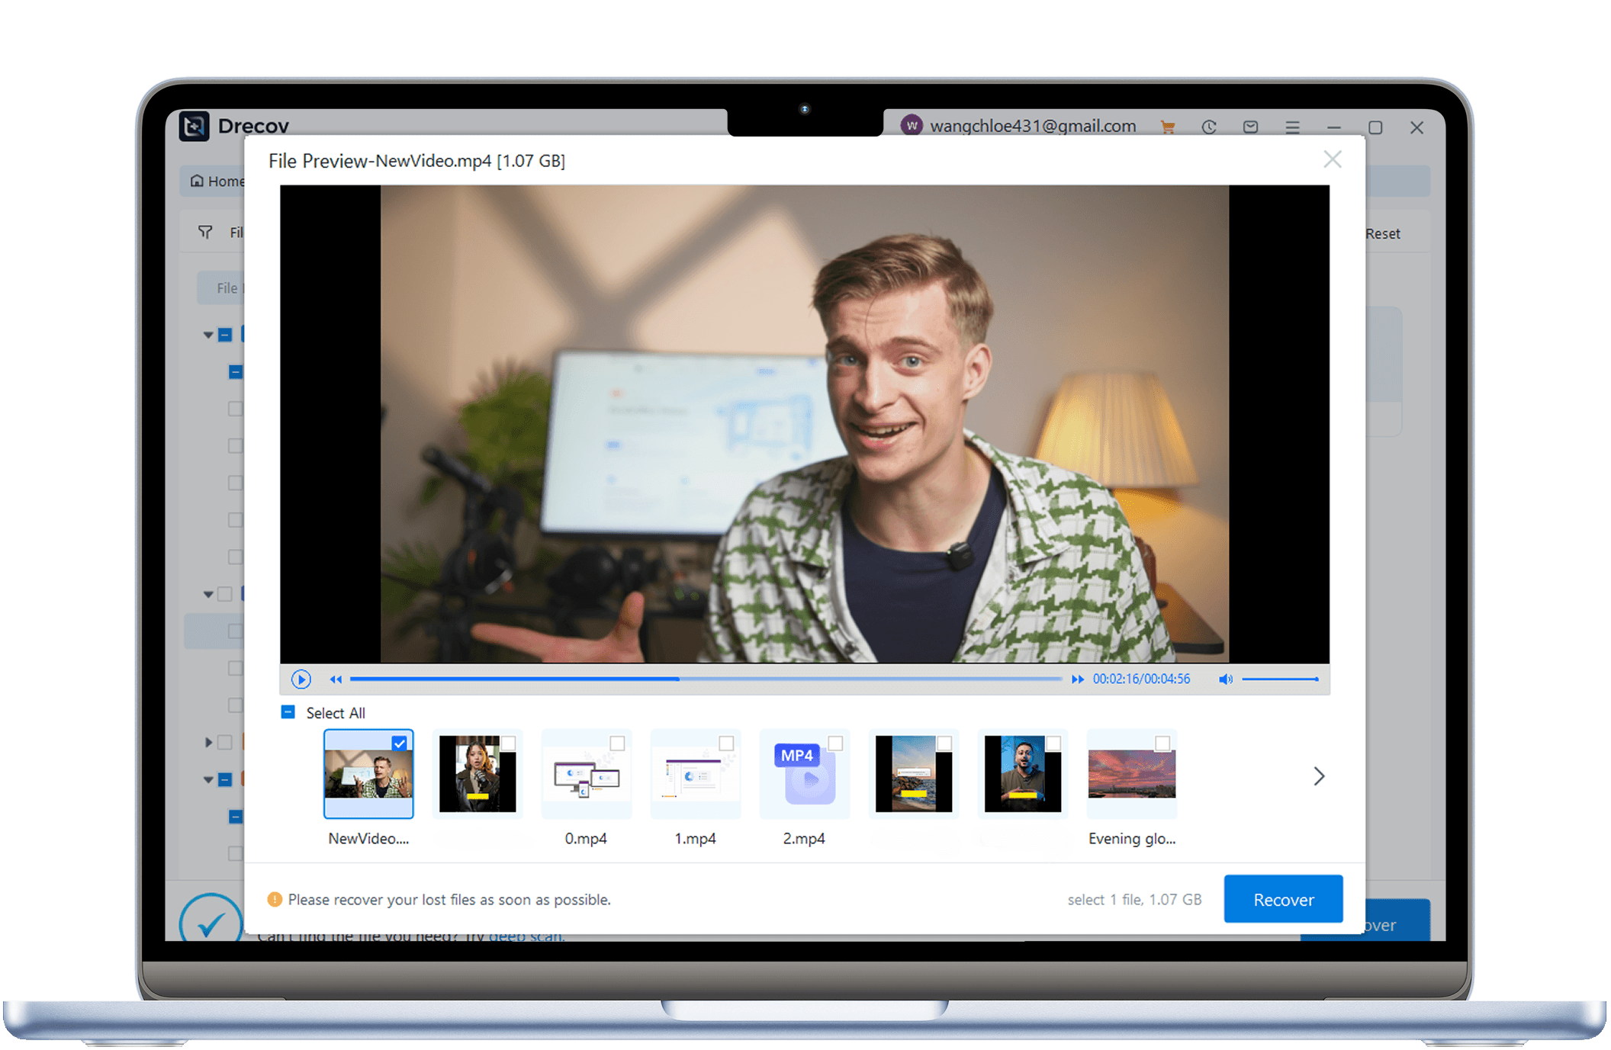Open the mail feedback icon
The width and height of the screenshot is (1611, 1050).
pyautogui.click(x=1250, y=127)
